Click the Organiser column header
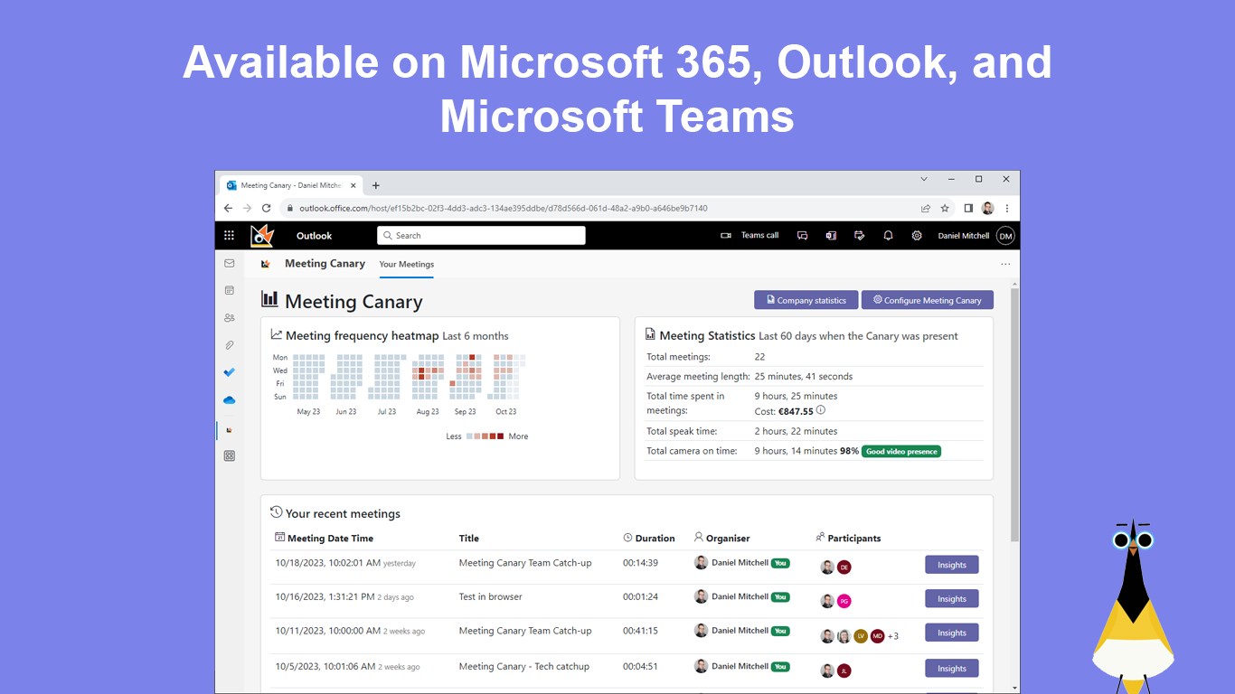The image size is (1235, 694). [x=721, y=539]
